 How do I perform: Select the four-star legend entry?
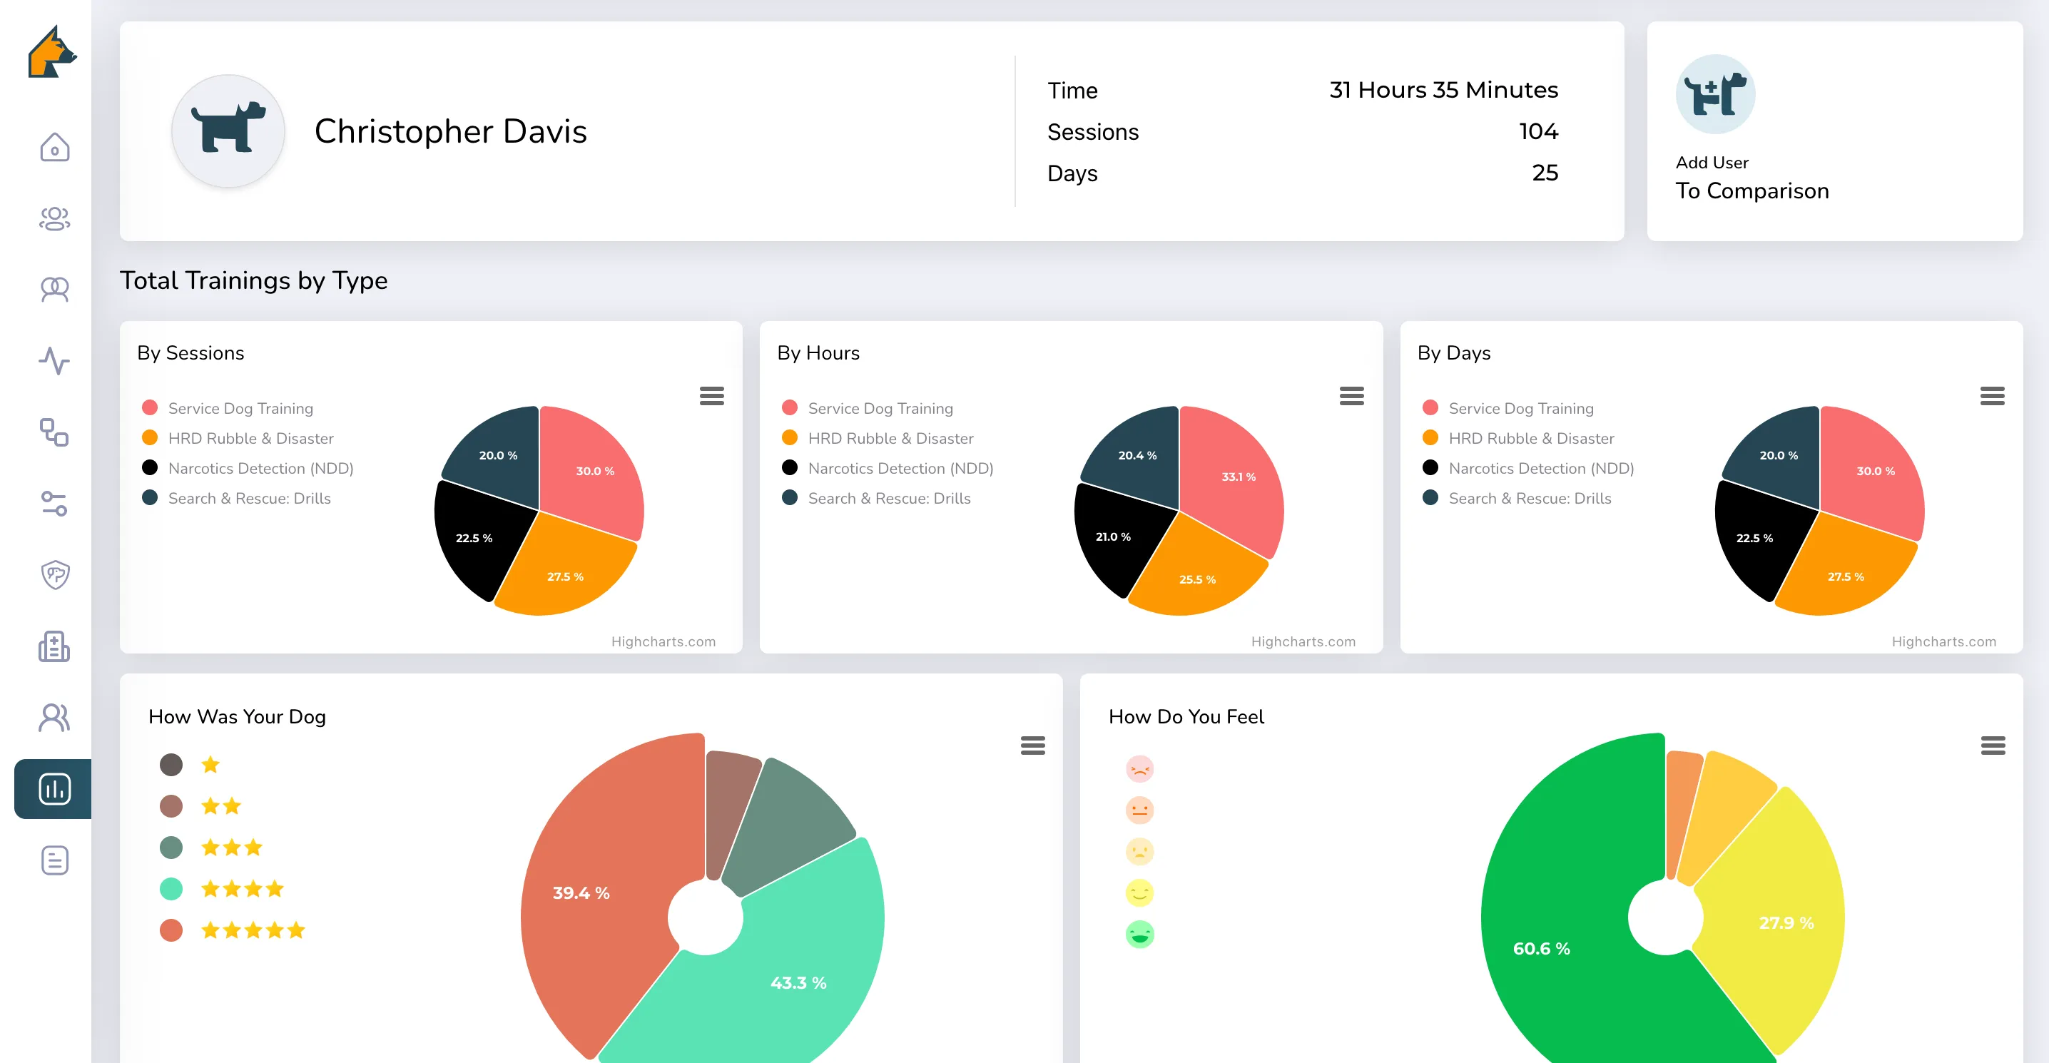tap(222, 889)
